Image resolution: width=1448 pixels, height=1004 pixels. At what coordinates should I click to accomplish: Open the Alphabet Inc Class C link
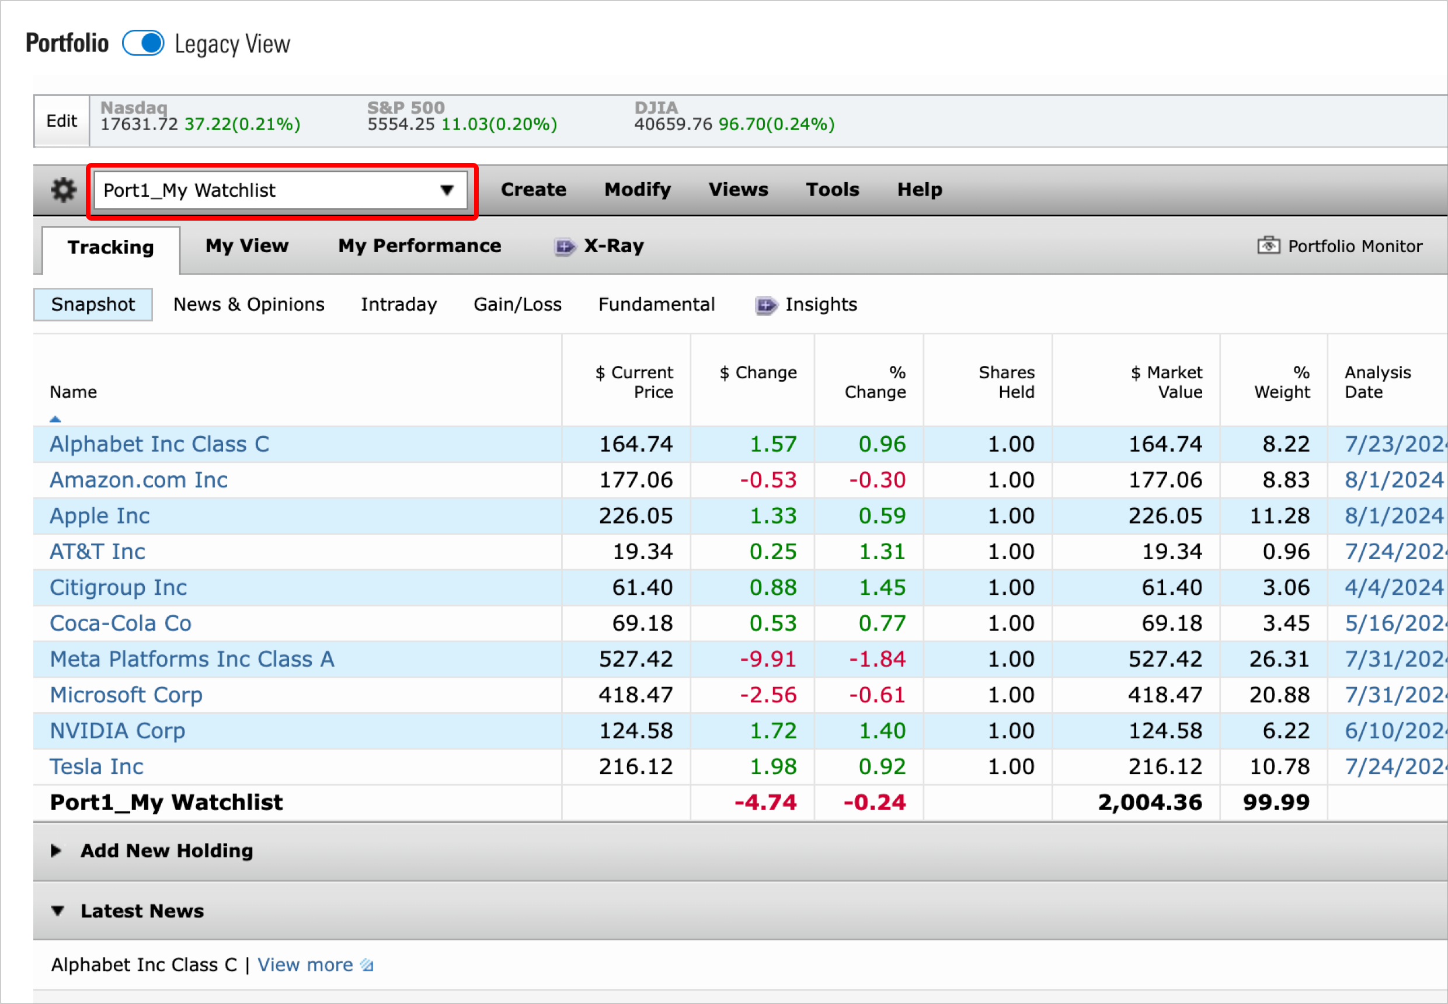pyautogui.click(x=159, y=444)
